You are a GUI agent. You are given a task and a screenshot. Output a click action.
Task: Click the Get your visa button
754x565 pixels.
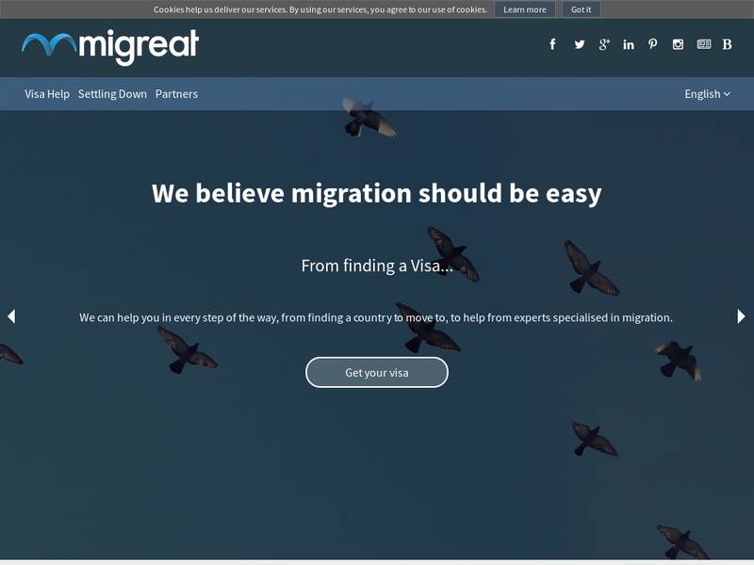point(377,372)
